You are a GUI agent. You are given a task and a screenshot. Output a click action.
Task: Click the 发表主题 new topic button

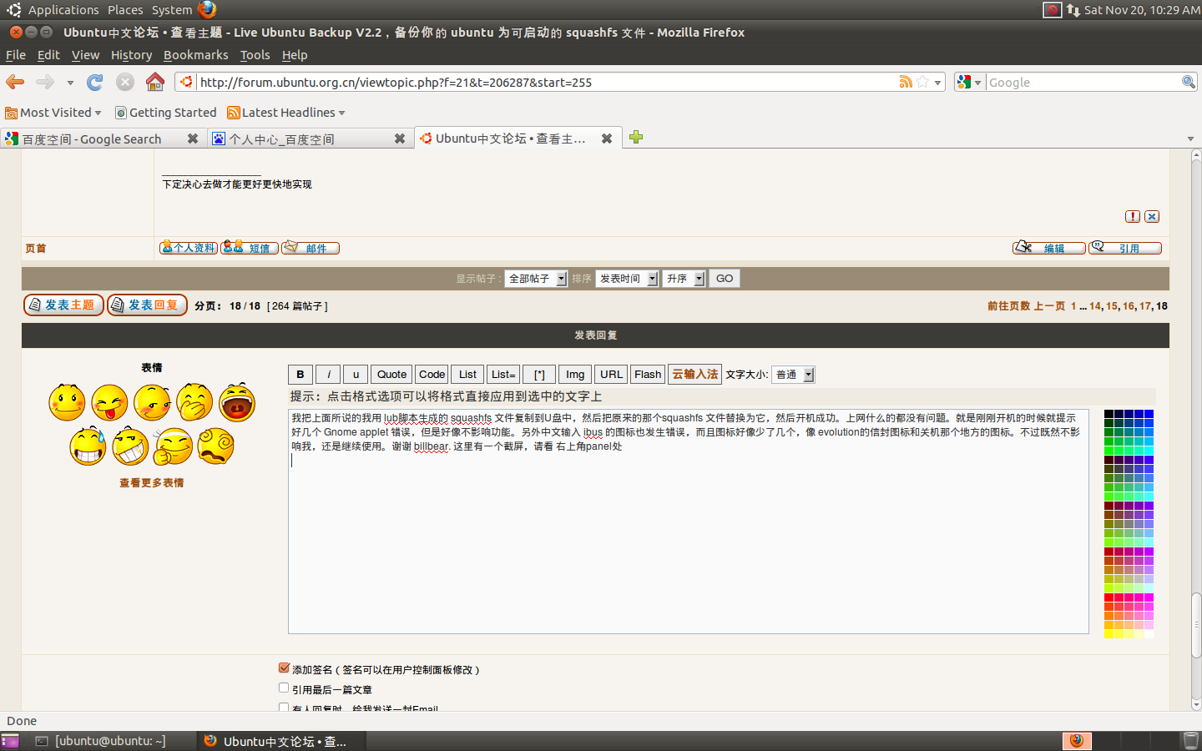(63, 305)
